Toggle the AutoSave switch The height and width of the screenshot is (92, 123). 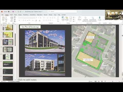pyautogui.click(x=9, y=11)
